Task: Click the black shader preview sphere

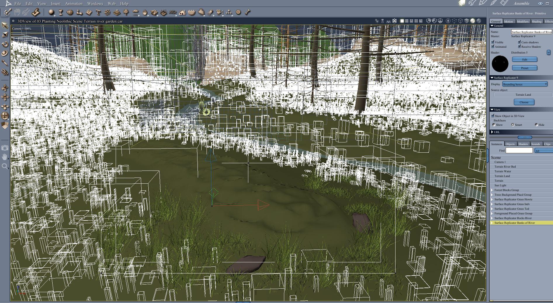Action: pos(500,64)
